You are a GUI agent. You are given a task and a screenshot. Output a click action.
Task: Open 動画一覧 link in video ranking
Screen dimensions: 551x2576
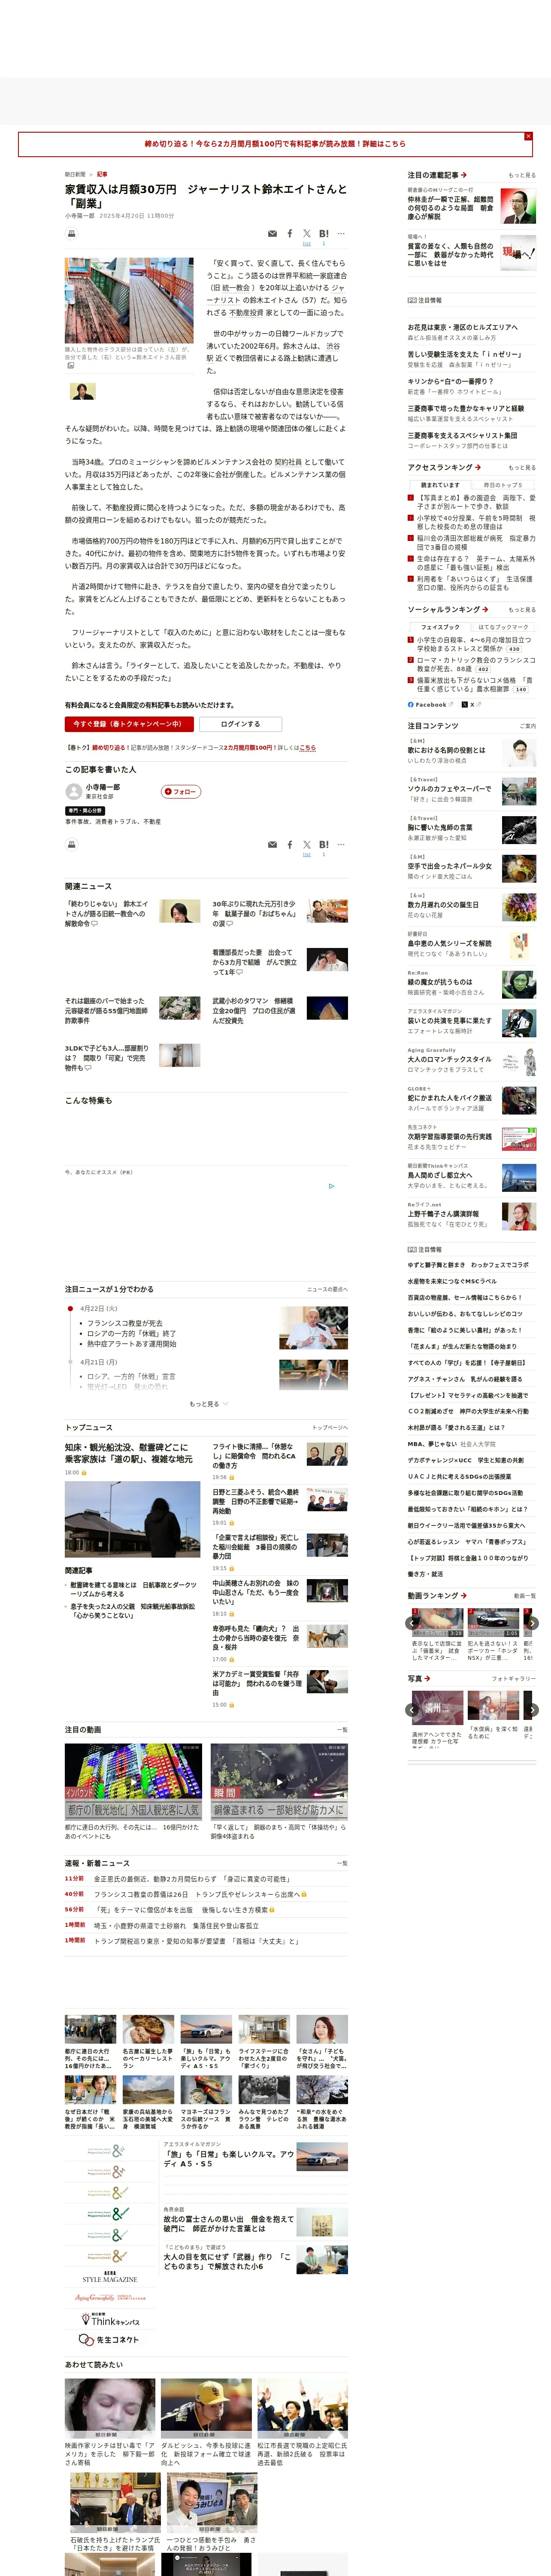tap(525, 1596)
